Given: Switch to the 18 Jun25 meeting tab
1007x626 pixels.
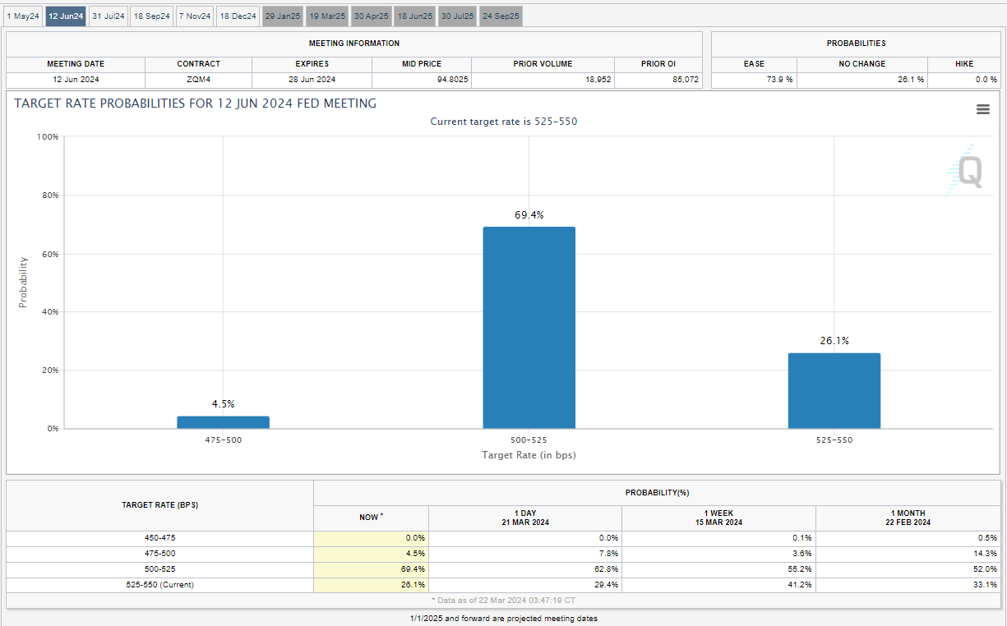Looking at the screenshot, I should tap(414, 16).
